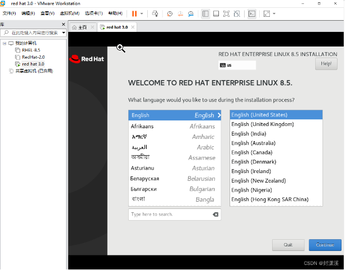The image size is (346, 270).
Task: Click the Help! button
Action: point(326,64)
